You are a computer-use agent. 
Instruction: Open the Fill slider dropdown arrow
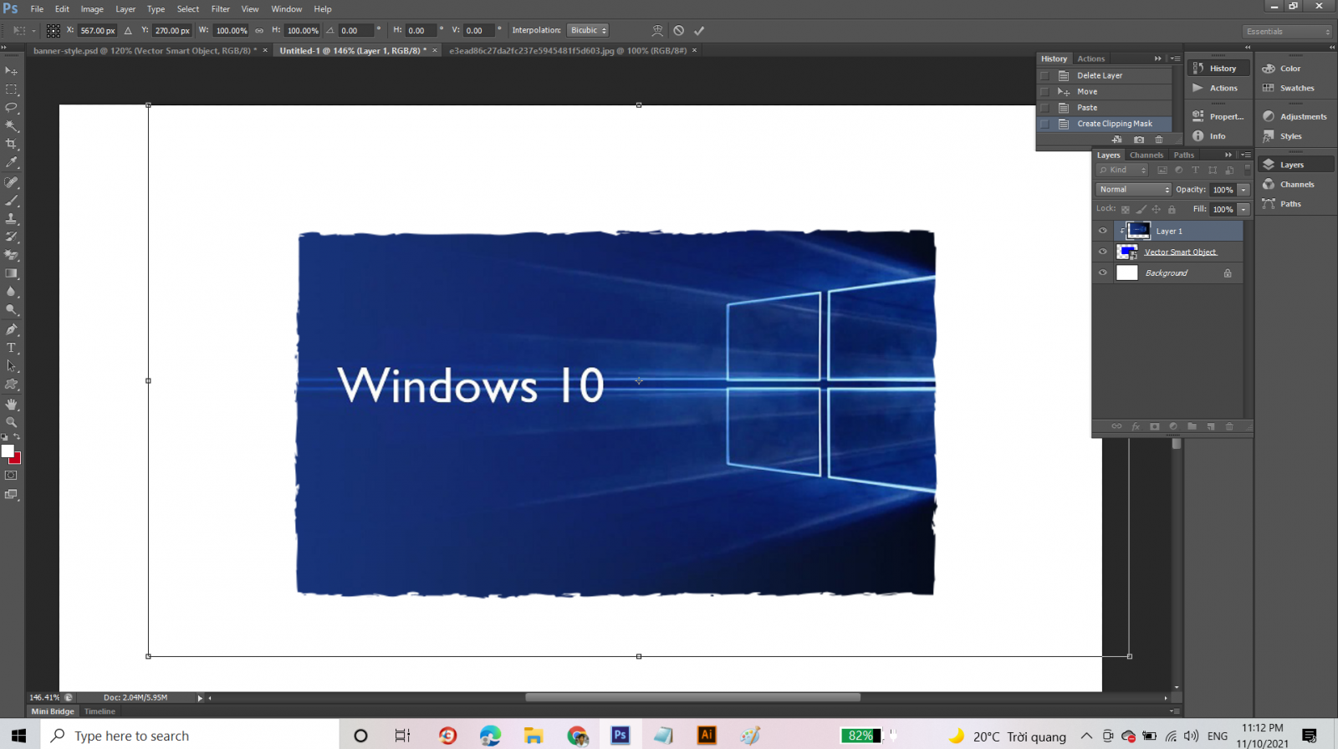[1244, 210]
